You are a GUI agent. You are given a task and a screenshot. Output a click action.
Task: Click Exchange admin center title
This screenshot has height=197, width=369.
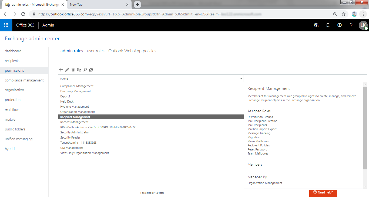(x=32, y=38)
